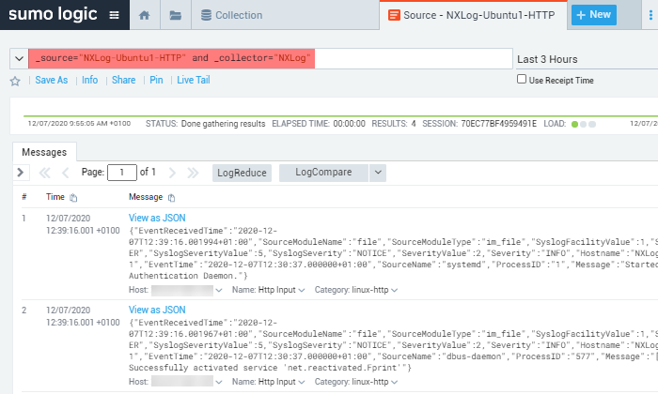658x394 pixels.
Task: Click the + New button
Action: click(x=592, y=15)
